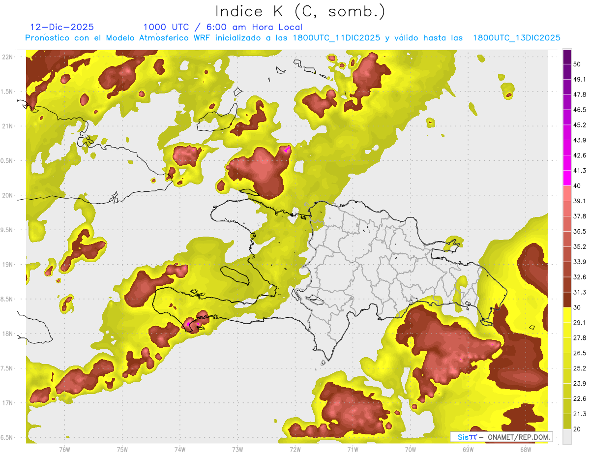The image size is (590, 456).
Task: Click the colorbar value "20"
Action: (x=578, y=429)
